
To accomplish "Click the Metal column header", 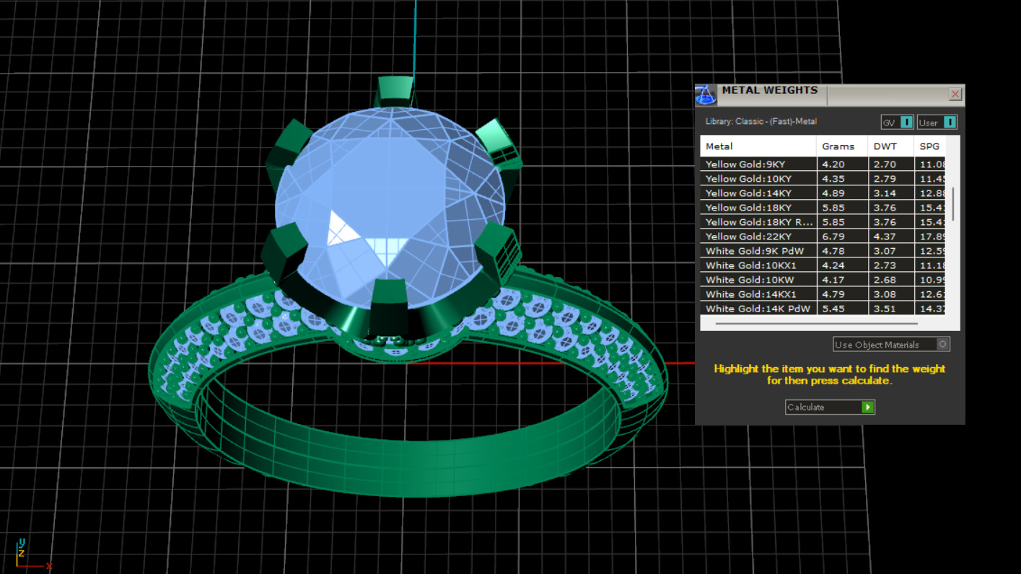I will pos(758,146).
